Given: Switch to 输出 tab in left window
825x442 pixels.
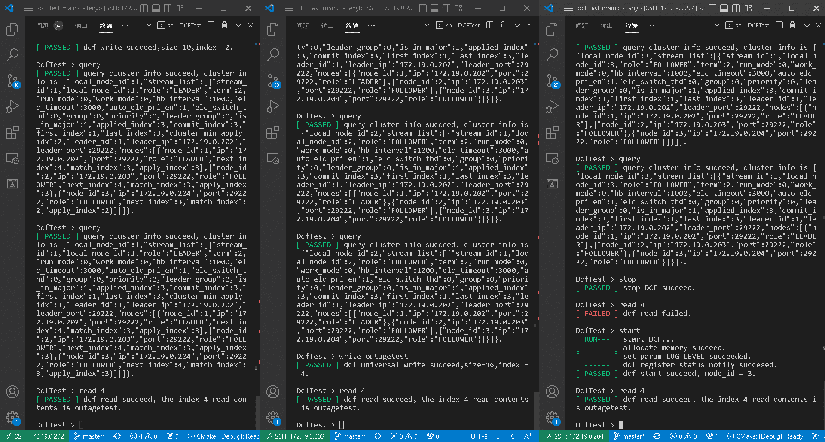Looking at the screenshot, I should point(81,26).
